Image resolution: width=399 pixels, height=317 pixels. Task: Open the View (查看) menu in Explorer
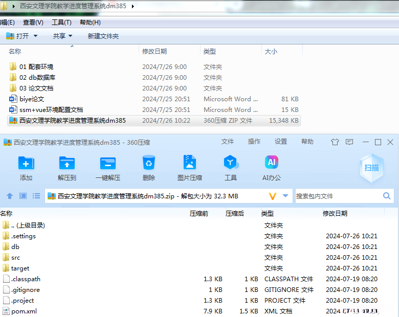(33, 22)
